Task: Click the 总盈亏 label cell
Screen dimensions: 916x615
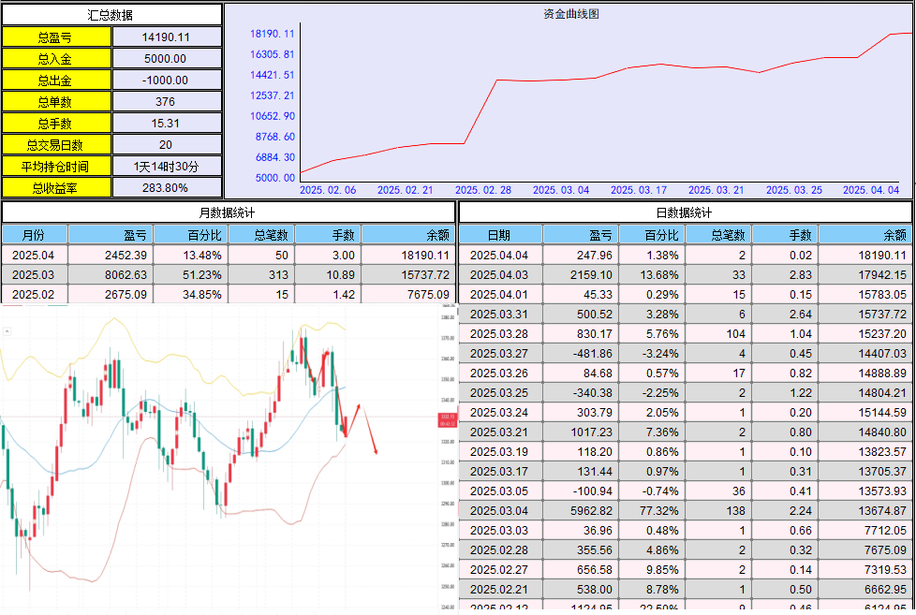Action: [55, 37]
